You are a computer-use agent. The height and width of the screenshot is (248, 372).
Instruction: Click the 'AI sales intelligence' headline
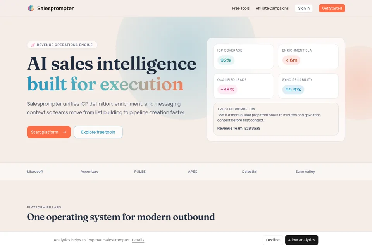112,64
